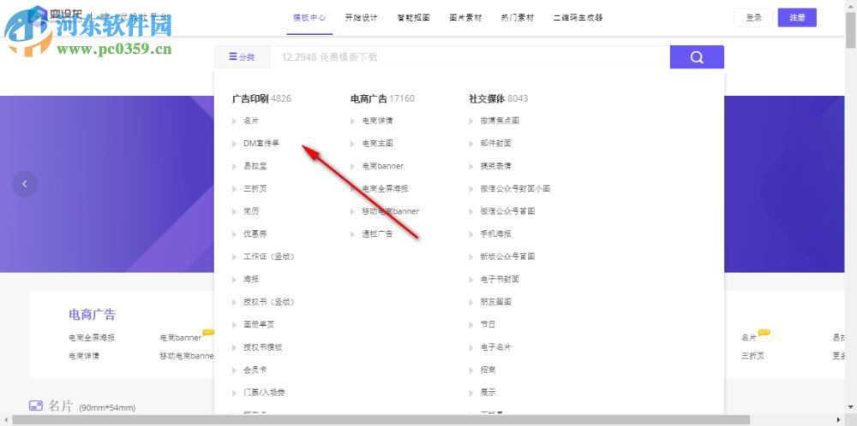The width and height of the screenshot is (857, 426).
Task: Click the 登录 login button
Action: click(753, 17)
